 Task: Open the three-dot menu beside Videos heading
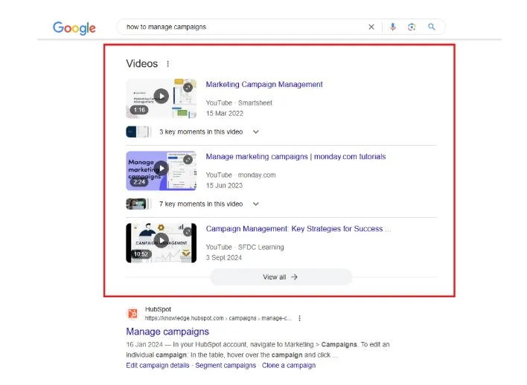(167, 64)
